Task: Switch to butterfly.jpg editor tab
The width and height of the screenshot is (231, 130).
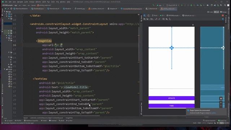Action: [80, 9]
